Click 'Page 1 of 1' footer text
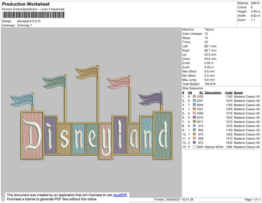The height and width of the screenshot is (203, 262). coord(252,199)
